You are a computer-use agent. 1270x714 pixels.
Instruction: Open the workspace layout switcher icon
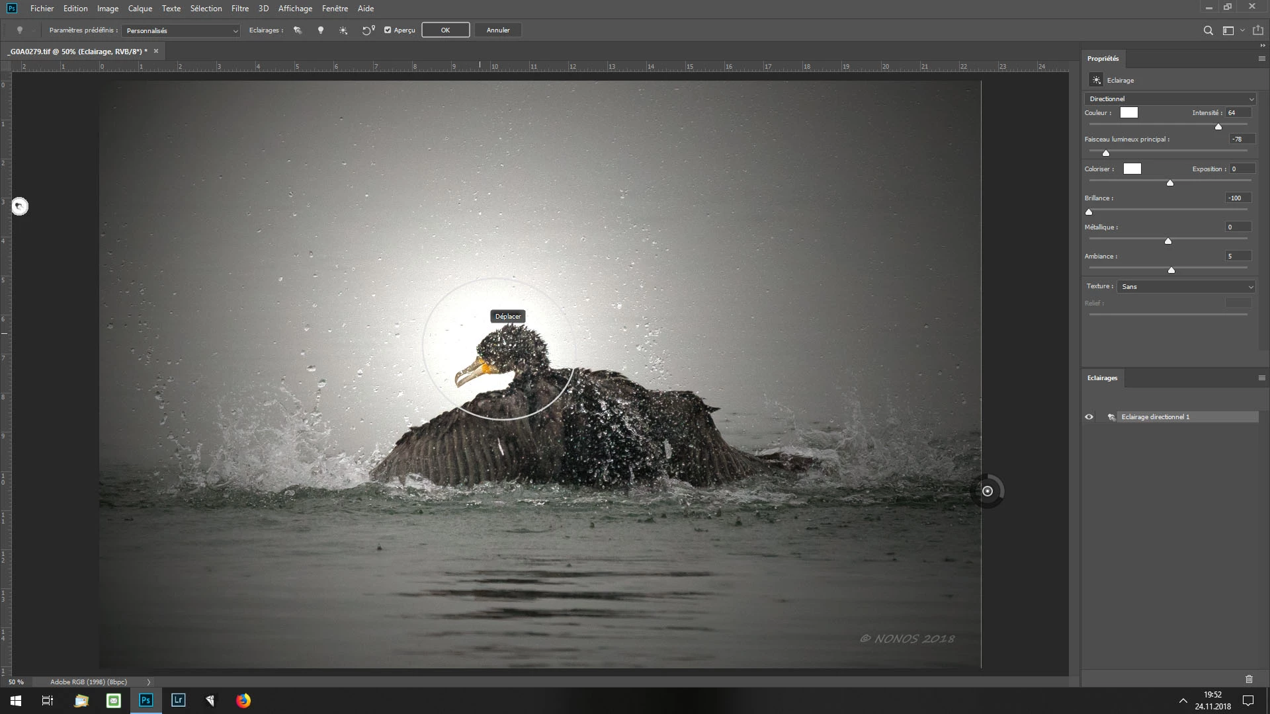point(1228,30)
